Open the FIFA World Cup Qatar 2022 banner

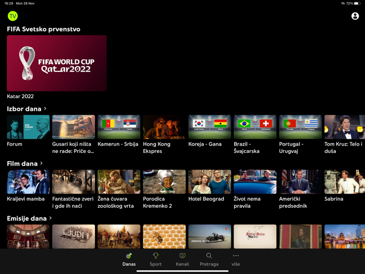tap(57, 63)
